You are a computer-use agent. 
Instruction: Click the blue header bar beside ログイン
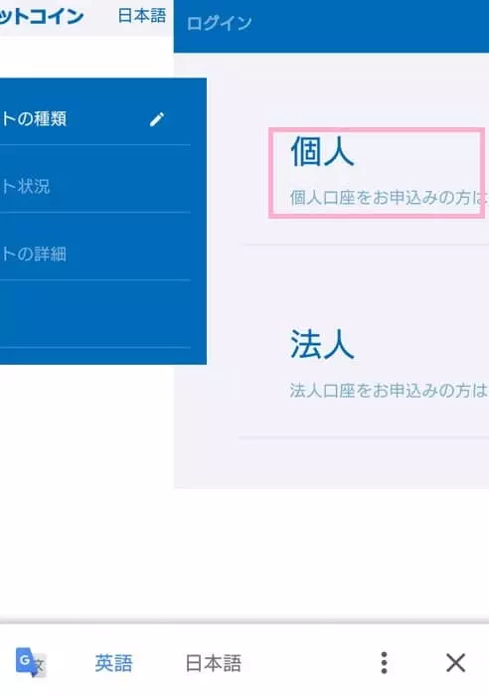tap(373, 25)
